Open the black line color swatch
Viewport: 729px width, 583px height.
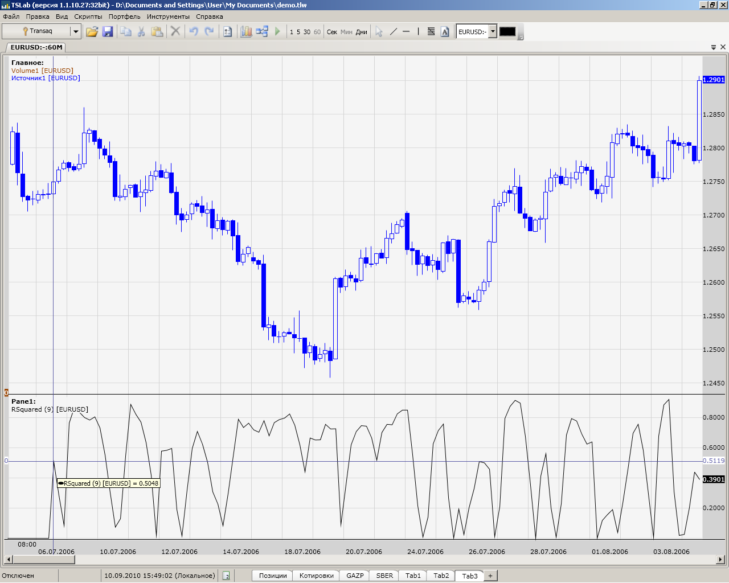507,32
